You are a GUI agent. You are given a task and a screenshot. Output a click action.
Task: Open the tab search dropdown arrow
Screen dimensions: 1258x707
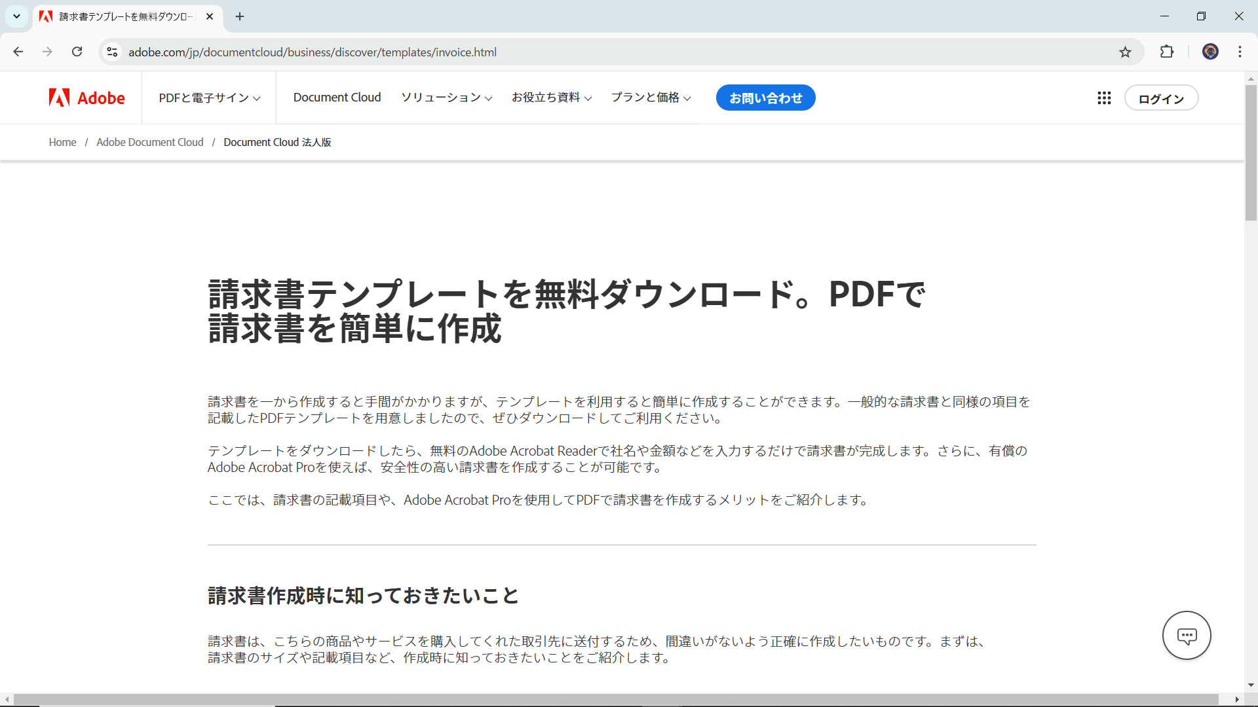(x=16, y=16)
